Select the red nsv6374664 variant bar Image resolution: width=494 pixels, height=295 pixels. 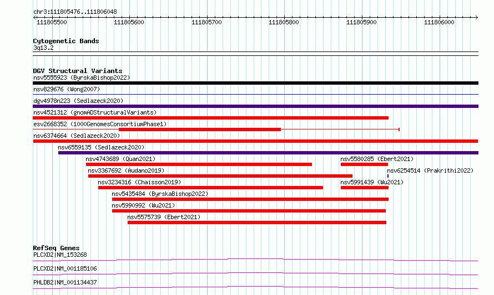255,141
